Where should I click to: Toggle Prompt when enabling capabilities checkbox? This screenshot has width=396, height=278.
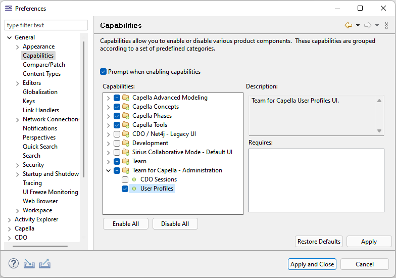104,72
